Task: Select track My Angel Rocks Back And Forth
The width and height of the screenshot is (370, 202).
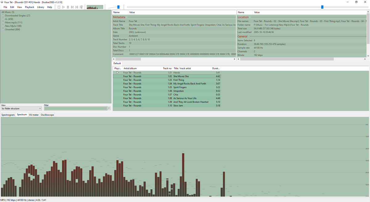Action: pos(167,84)
